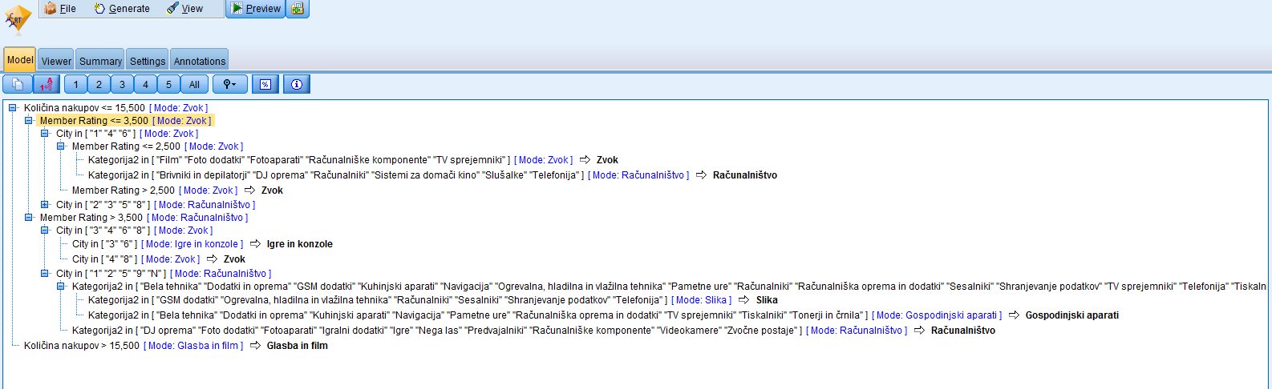Open the View menu
1272x389 pixels.
[185, 9]
